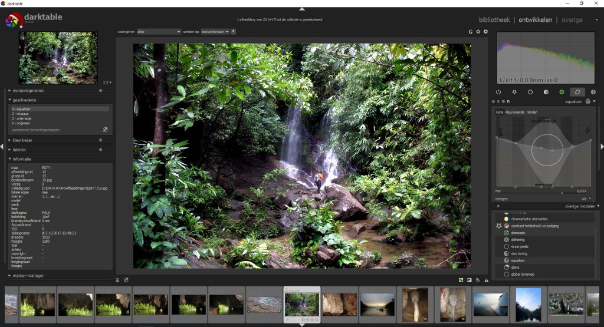The width and height of the screenshot is (604, 327).
Task: Show favourite modules via star icon
Action: coord(514,92)
